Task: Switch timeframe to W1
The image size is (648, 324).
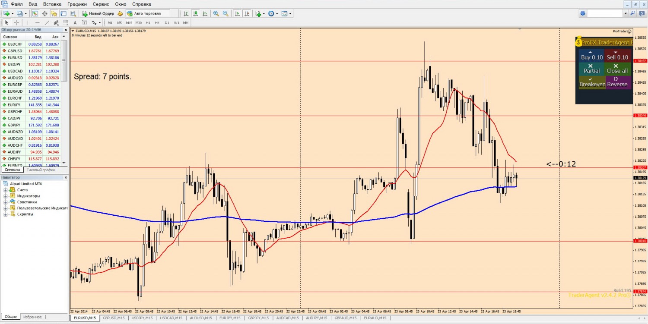Action: click(177, 22)
